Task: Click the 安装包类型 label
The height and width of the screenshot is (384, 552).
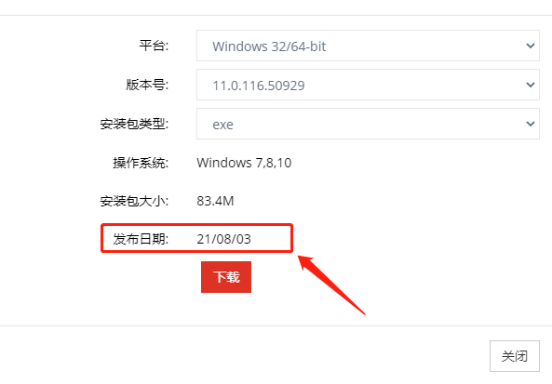Action: 134,124
